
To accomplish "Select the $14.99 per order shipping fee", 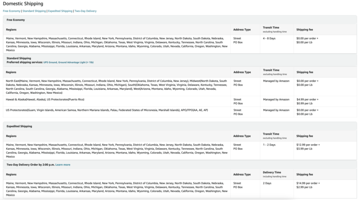I will coord(308,183).
